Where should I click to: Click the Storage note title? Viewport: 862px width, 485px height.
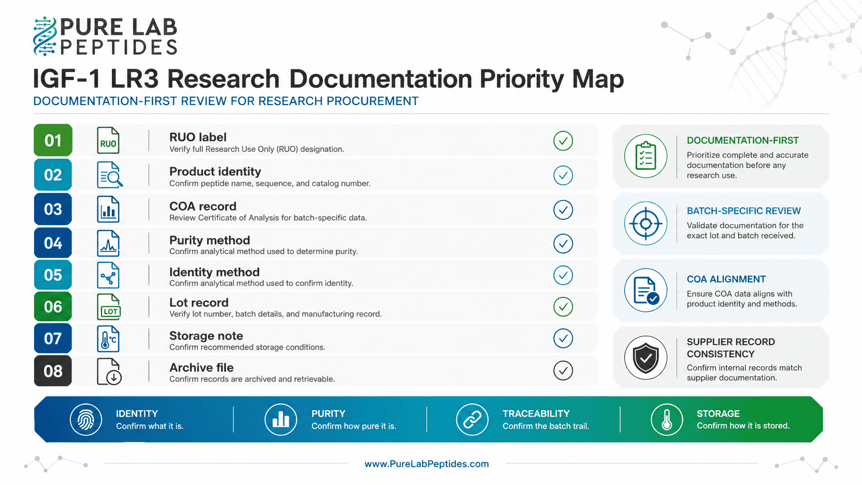(206, 336)
